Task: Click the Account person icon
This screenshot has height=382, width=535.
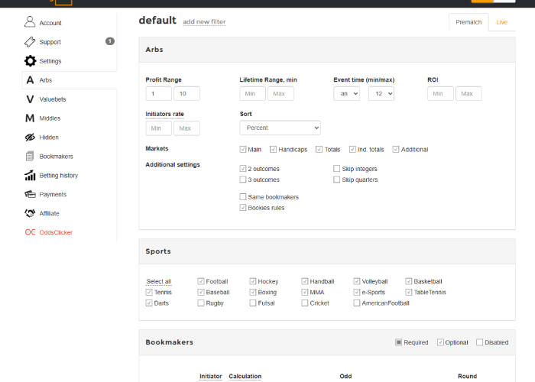Action: point(30,22)
